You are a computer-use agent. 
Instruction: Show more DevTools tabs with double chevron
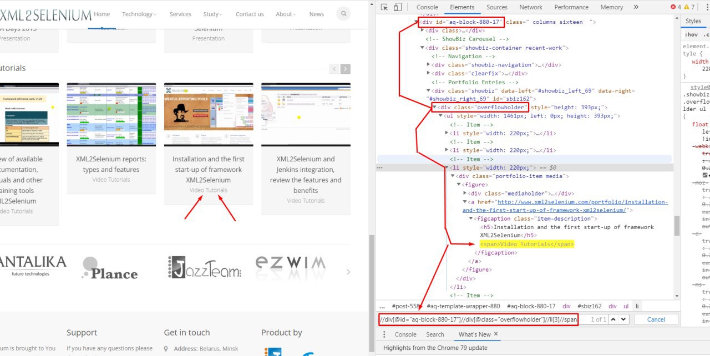(636, 7)
